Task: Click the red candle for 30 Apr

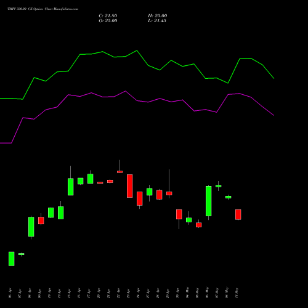Action: (179, 214)
